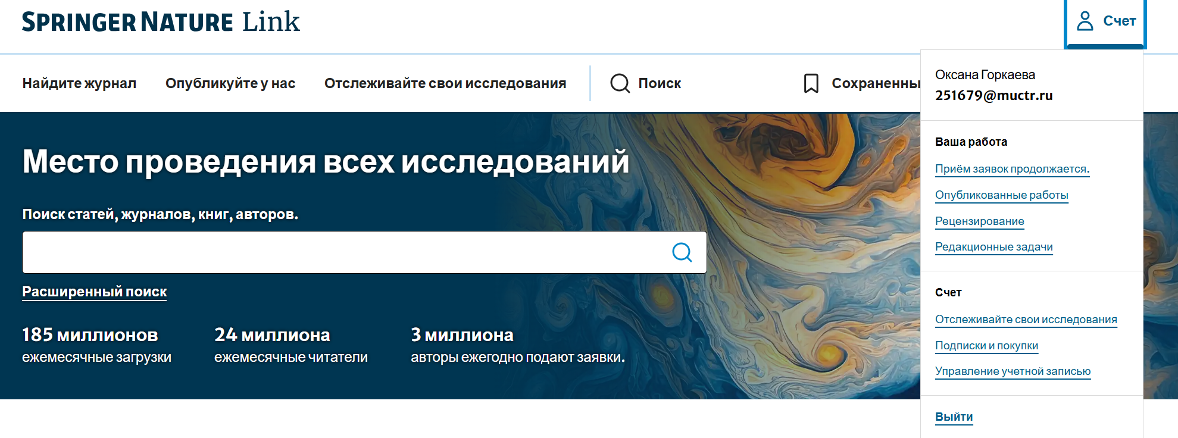Screen dimensions: 1178x438
Task: Open the Расширенный поиск link
Action: tap(94, 292)
